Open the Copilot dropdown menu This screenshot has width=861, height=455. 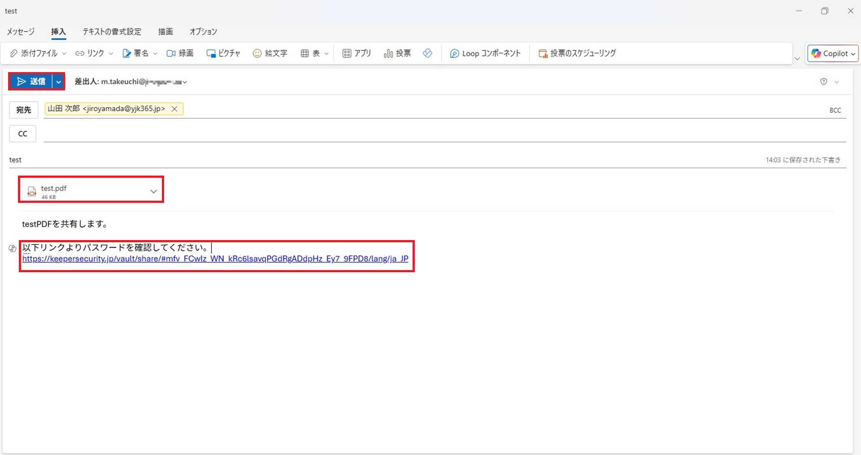(x=853, y=54)
